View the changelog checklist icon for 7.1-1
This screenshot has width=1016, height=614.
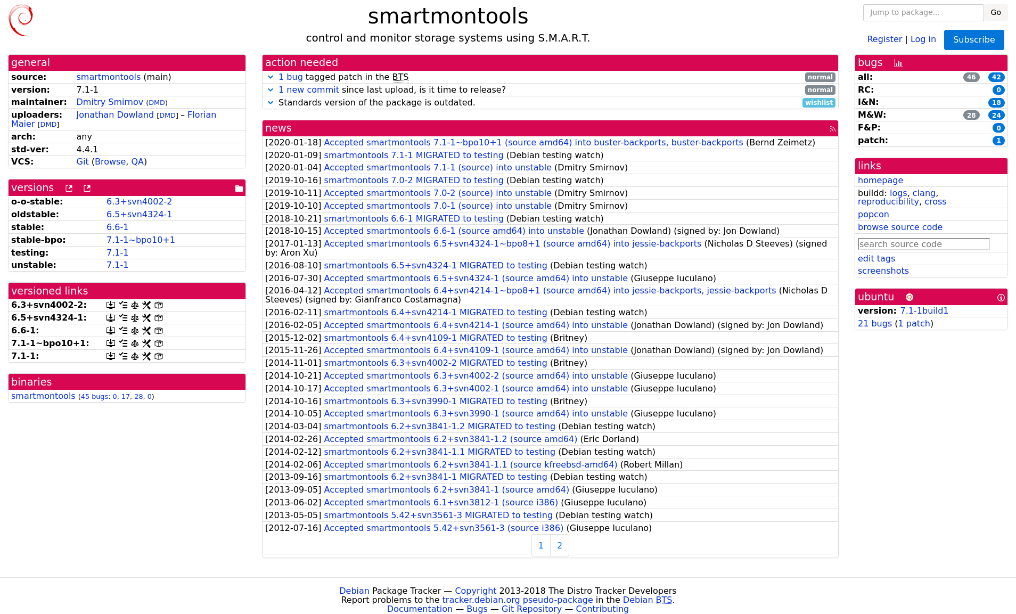123,356
